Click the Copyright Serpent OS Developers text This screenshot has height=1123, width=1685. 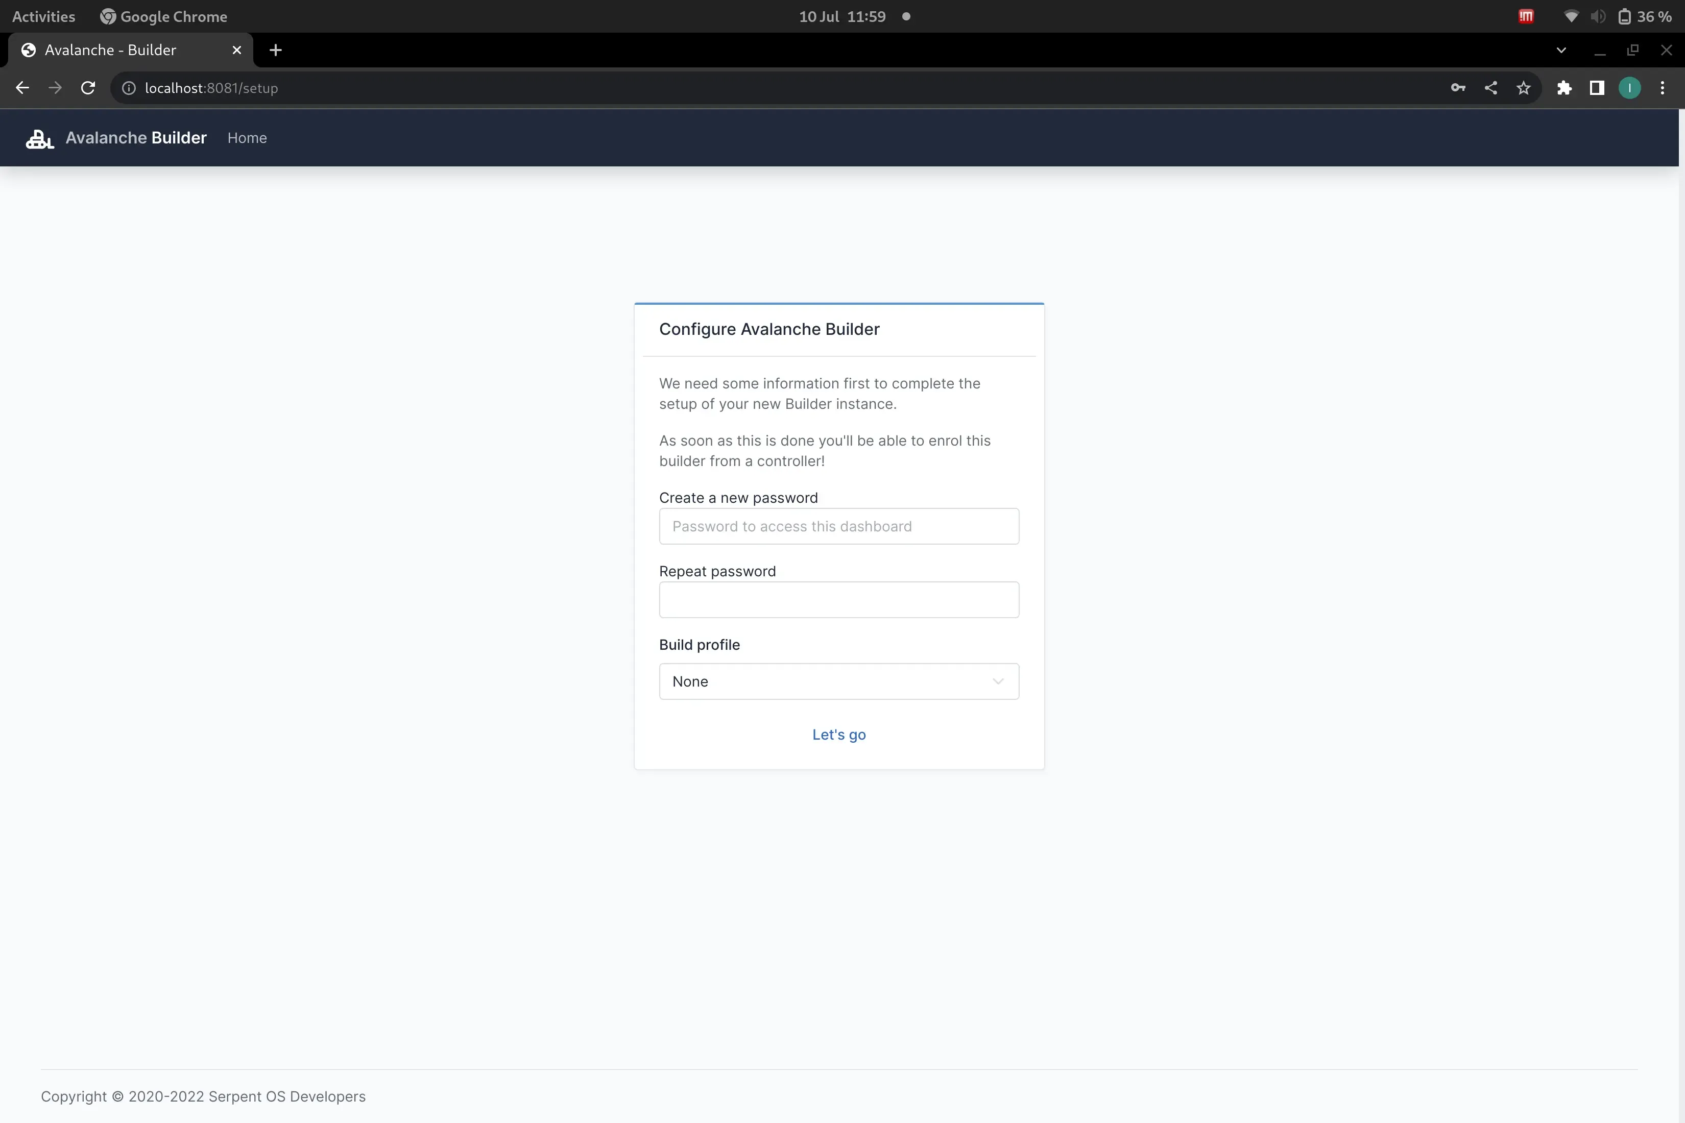pyautogui.click(x=203, y=1096)
